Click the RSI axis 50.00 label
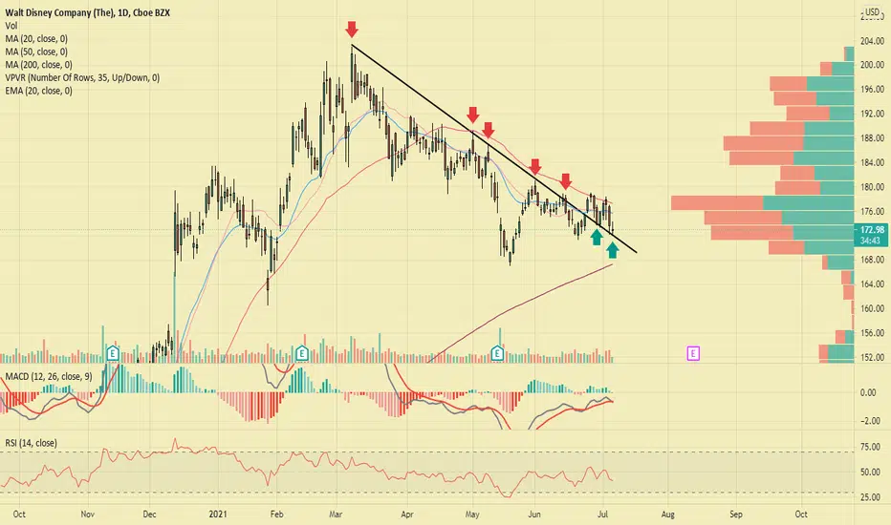The height and width of the screenshot is (525, 891). (871, 472)
